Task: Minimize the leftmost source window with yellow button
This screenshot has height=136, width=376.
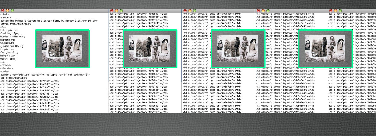Action: (7, 11)
